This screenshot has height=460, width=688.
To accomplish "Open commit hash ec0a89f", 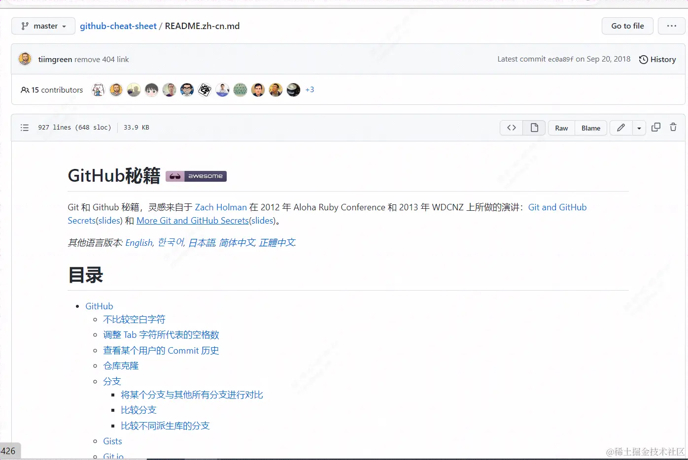I will (x=561, y=59).
